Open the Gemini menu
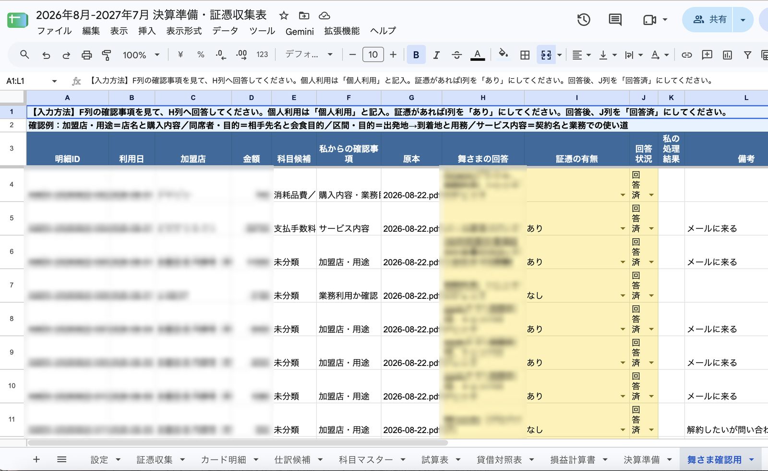 [300, 31]
